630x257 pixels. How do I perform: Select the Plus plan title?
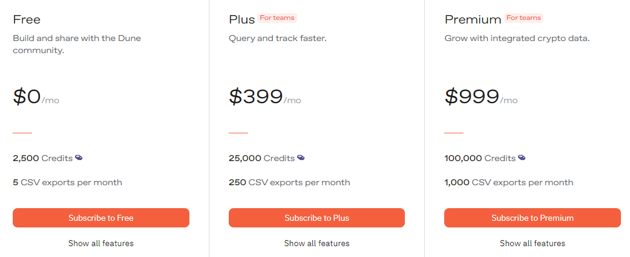242,19
